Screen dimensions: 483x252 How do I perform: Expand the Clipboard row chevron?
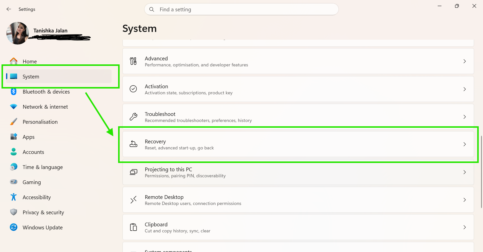pyautogui.click(x=465, y=227)
